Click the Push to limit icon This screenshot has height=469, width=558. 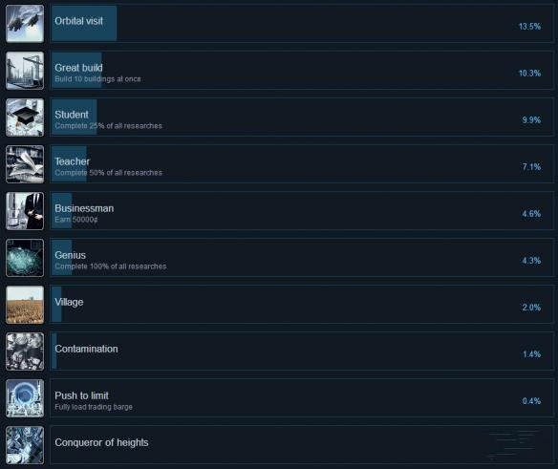(25, 398)
